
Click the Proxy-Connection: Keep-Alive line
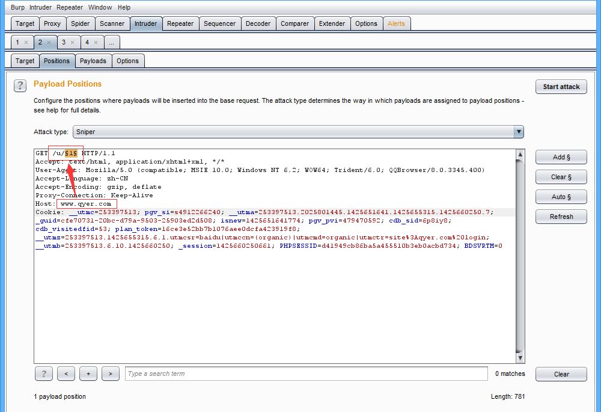[94, 195]
